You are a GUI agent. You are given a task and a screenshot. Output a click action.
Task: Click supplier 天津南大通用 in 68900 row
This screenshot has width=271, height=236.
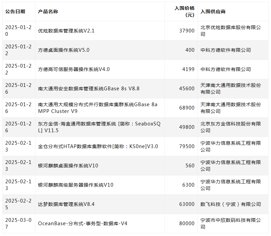[x=231, y=108]
